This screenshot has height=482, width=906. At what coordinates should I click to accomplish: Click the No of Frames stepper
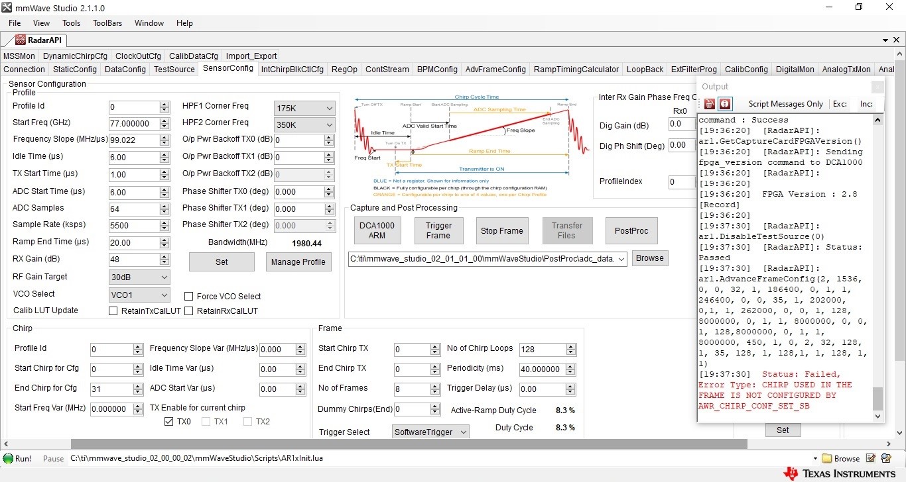(436, 389)
